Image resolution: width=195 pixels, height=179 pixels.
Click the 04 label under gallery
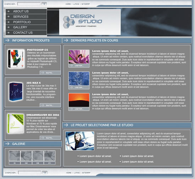(50, 163)
